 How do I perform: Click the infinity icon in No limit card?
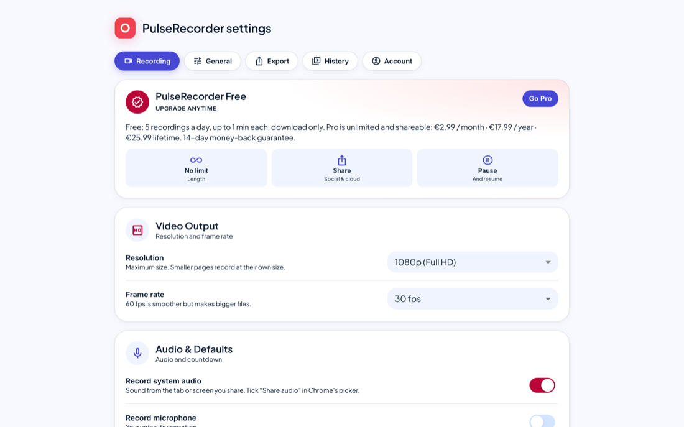pyautogui.click(x=196, y=160)
